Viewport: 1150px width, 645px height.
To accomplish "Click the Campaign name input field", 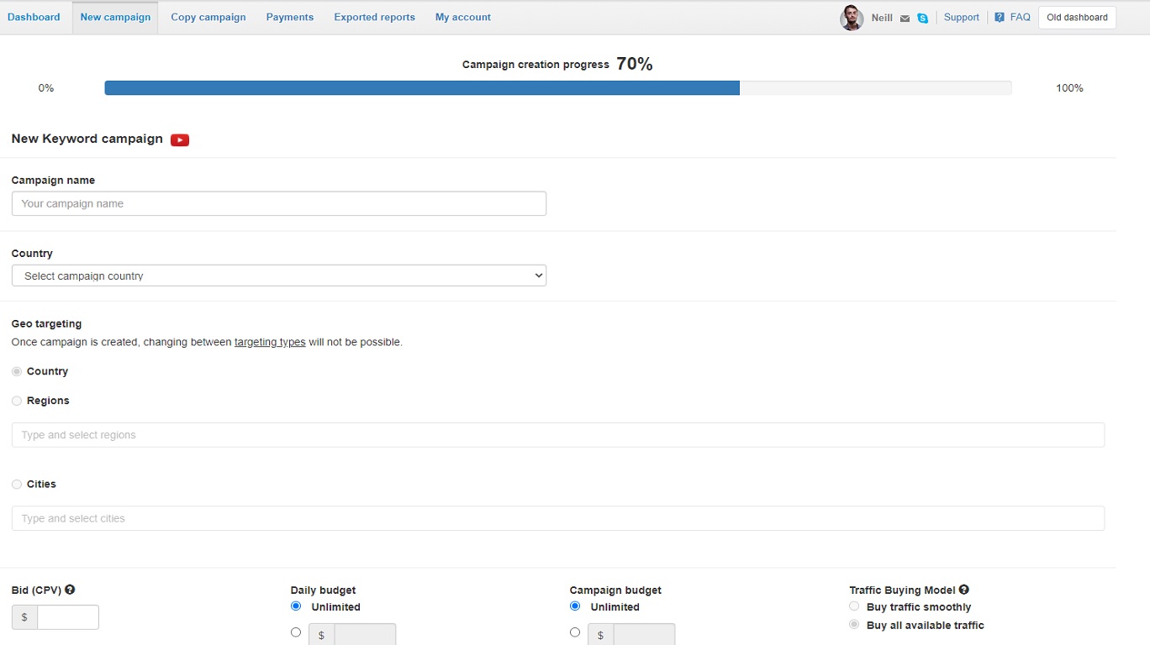I will pyautogui.click(x=279, y=203).
